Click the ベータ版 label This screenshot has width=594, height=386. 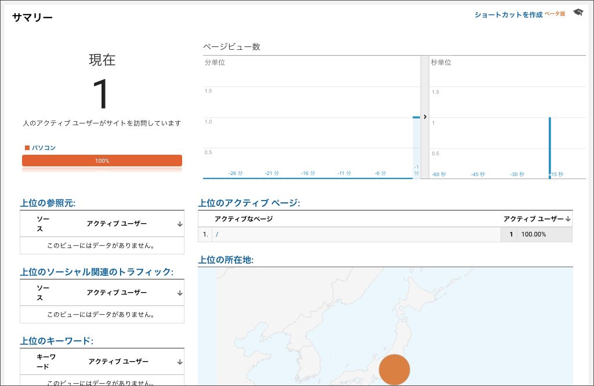click(555, 14)
